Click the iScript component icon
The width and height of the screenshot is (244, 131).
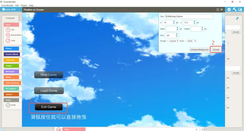tap(8, 105)
